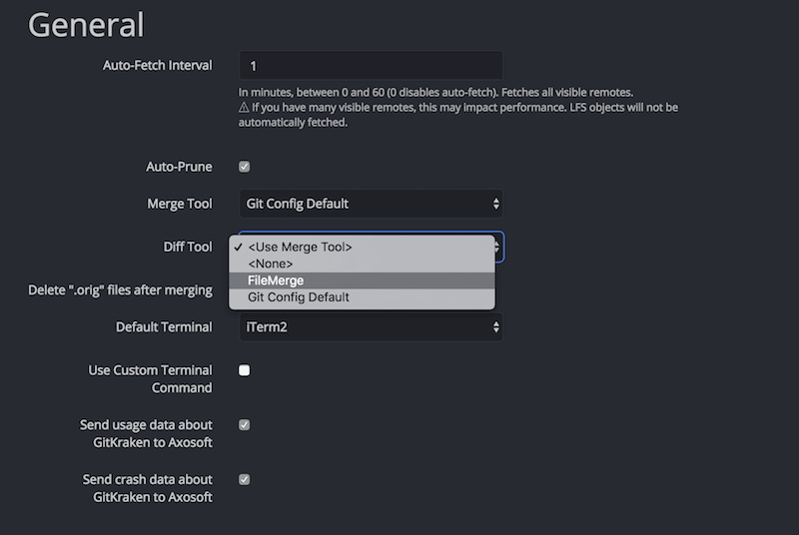The width and height of the screenshot is (799, 535).
Task: Select FileMerge from the Diff Tool list
Action: click(x=276, y=280)
